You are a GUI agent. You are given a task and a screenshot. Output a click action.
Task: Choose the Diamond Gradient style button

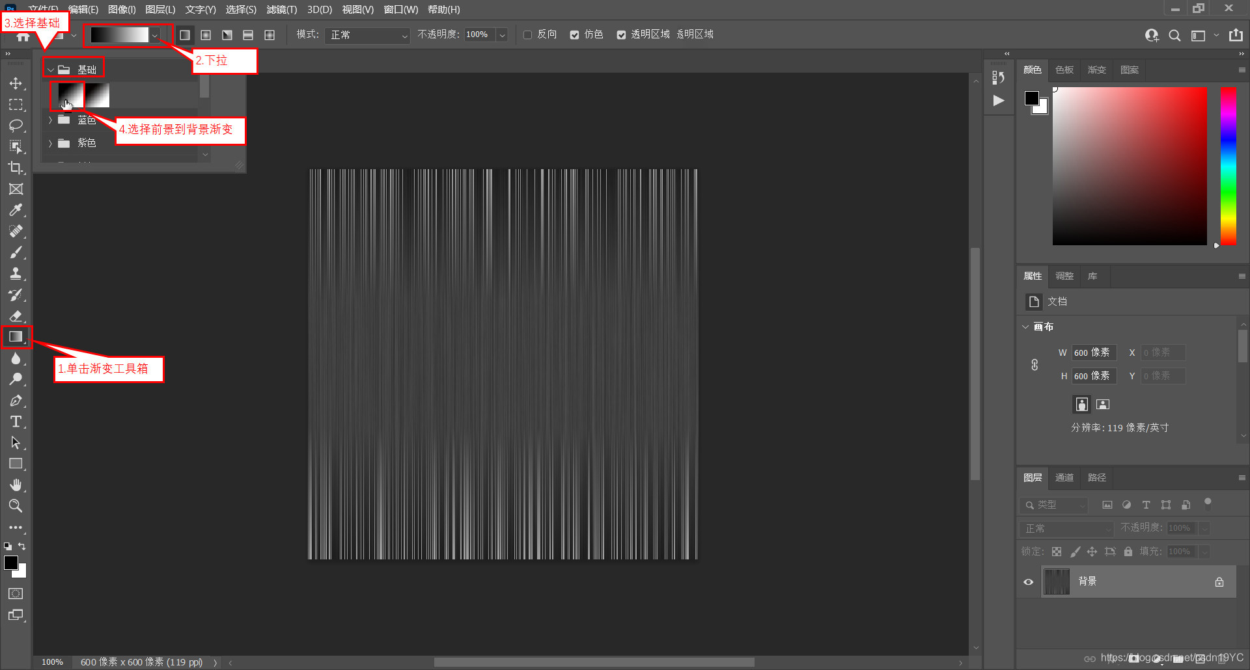(x=270, y=34)
